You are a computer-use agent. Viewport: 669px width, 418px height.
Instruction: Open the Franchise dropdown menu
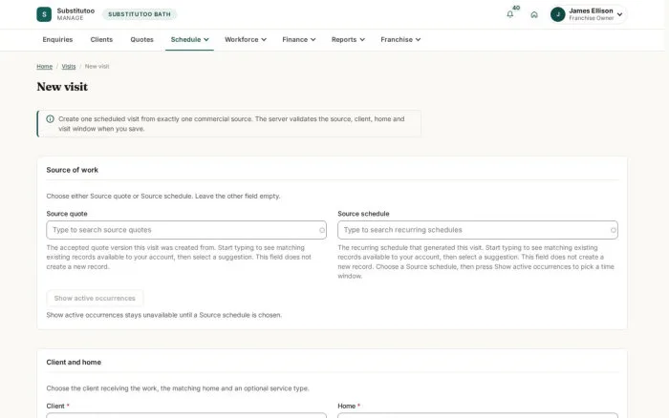coord(400,40)
